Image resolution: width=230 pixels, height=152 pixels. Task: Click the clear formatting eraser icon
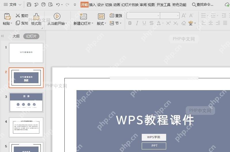pos(184,23)
